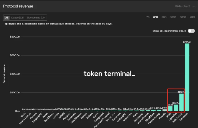198x128 pixels.
Task: Click the Nexus Mutual axis label
Action: (x=25, y=118)
